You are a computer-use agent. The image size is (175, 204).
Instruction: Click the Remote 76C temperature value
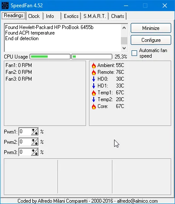pos(120,72)
